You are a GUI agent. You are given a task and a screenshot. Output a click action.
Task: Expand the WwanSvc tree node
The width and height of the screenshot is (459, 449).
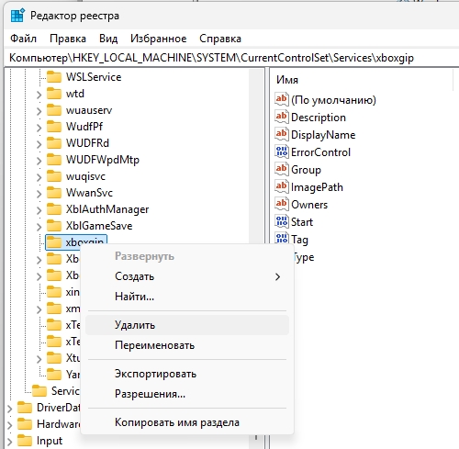[x=39, y=194]
